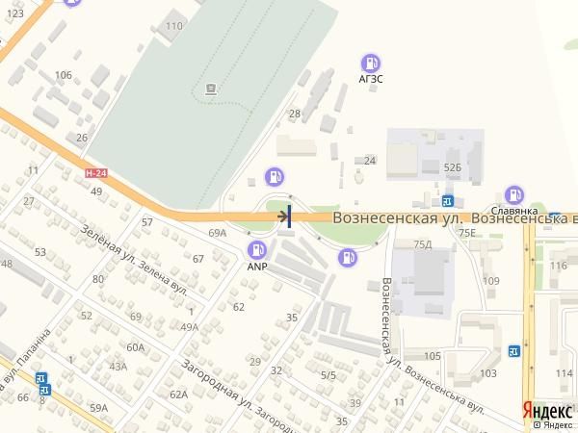Click the Славянка gas station icon
The height and width of the screenshot is (433, 578).
514,194
